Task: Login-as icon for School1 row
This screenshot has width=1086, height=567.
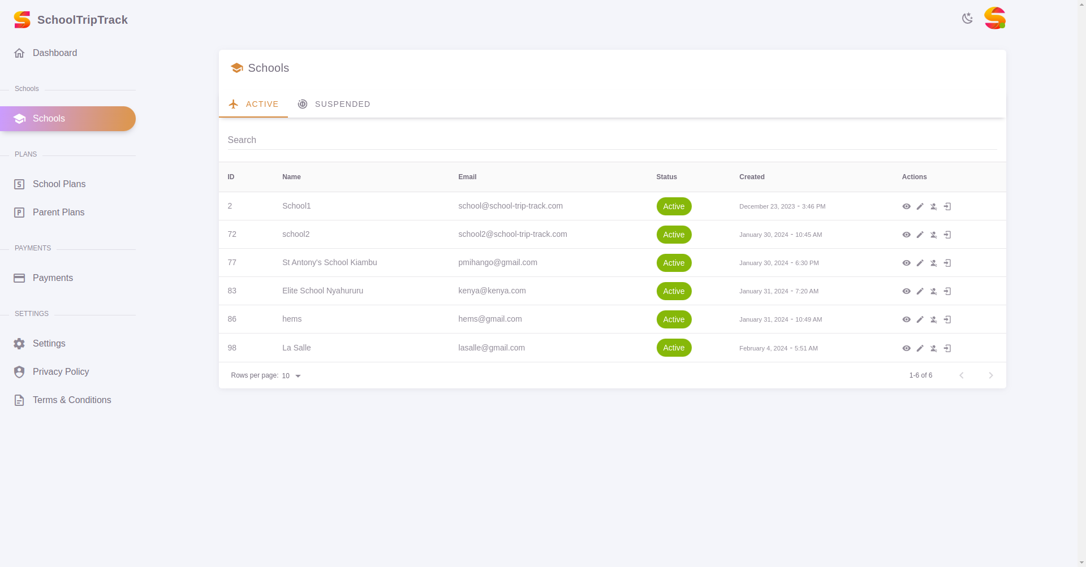Action: 947,206
